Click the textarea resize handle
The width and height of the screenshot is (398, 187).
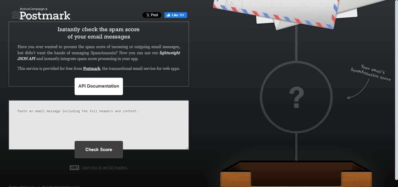click(x=187, y=148)
